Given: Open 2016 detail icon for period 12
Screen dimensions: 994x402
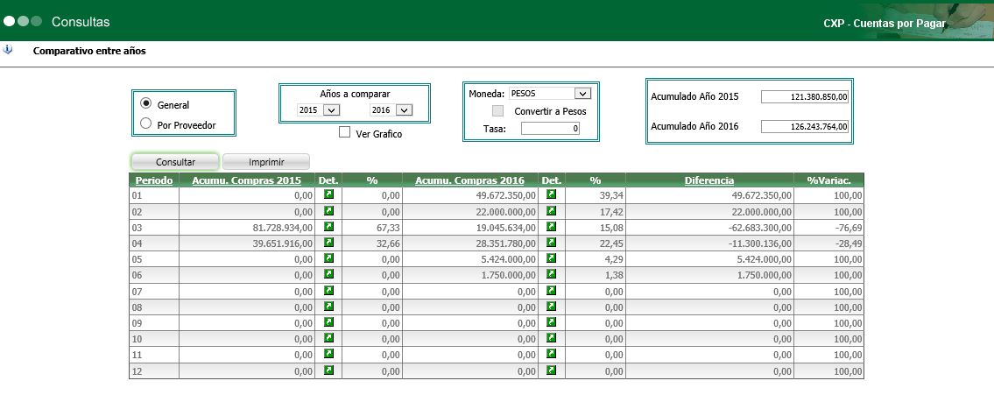Looking at the screenshot, I should point(552,370).
